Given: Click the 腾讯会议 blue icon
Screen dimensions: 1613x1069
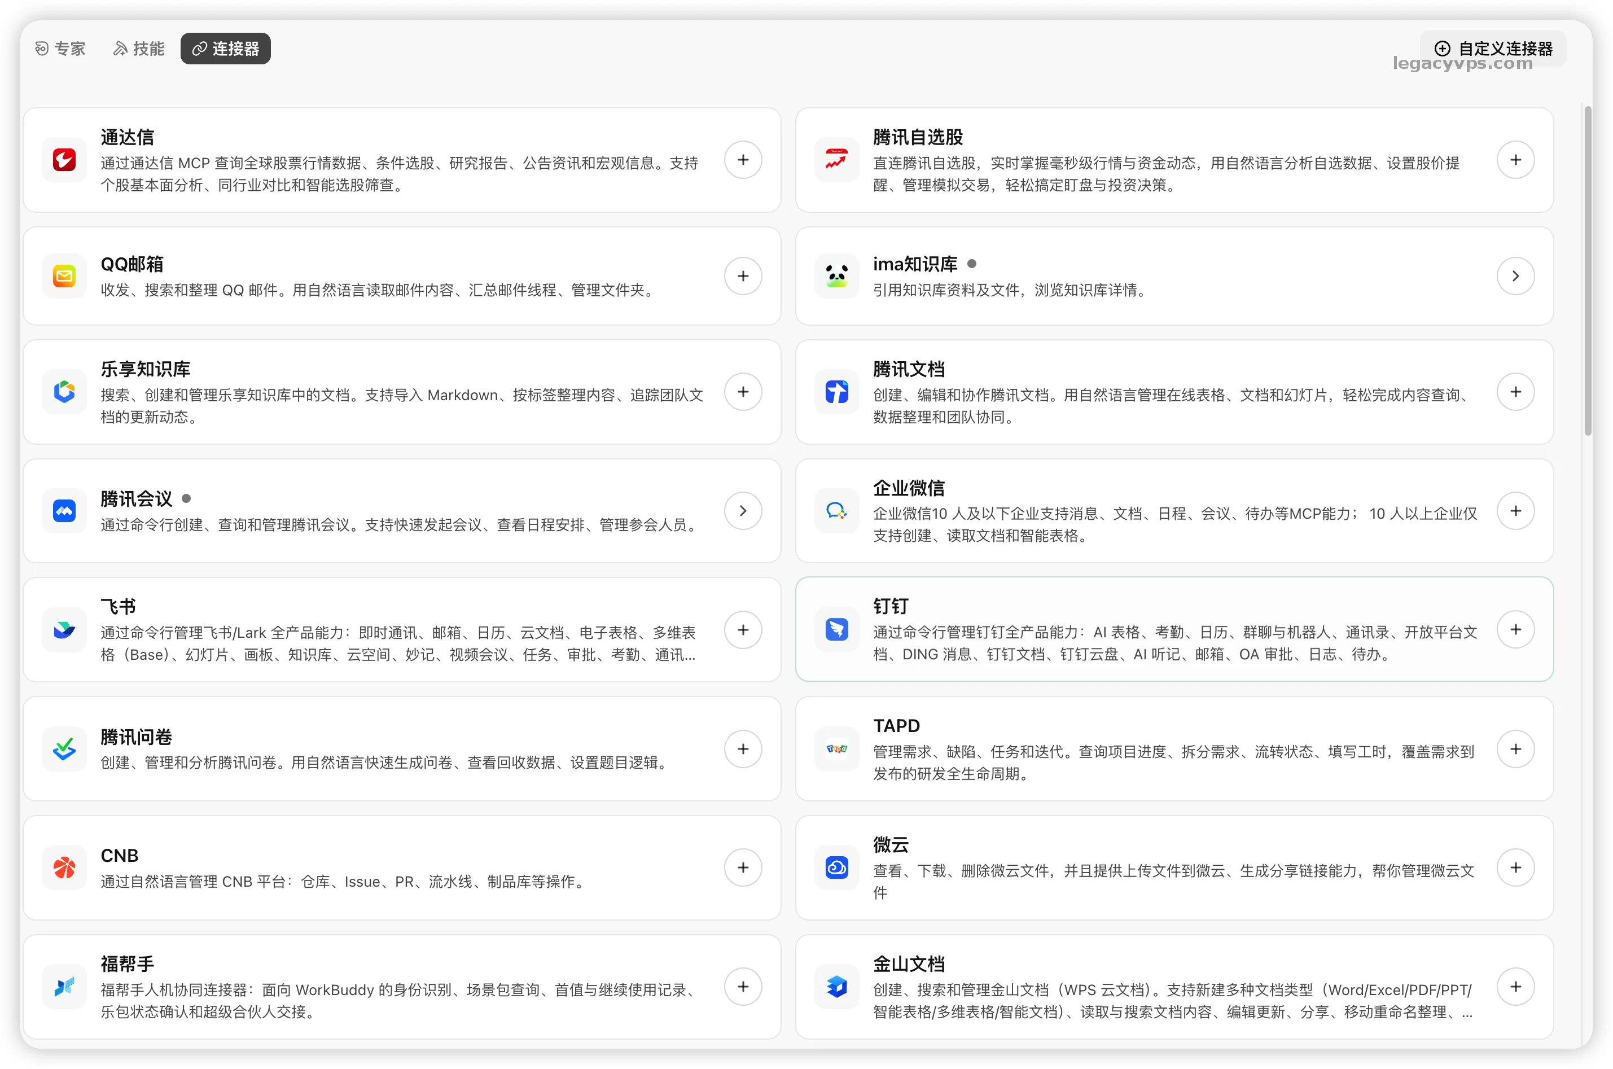Looking at the screenshot, I should point(64,511).
